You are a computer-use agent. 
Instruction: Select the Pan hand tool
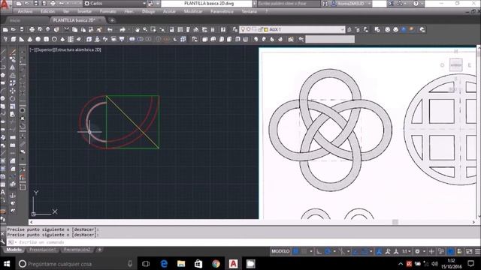(137, 30)
